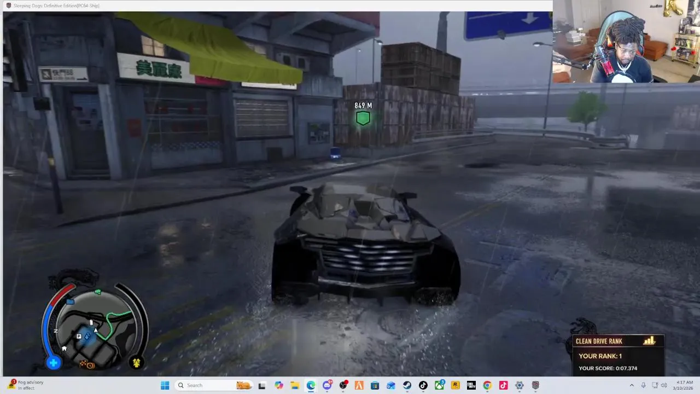Click the black sports car

pyautogui.click(x=365, y=244)
